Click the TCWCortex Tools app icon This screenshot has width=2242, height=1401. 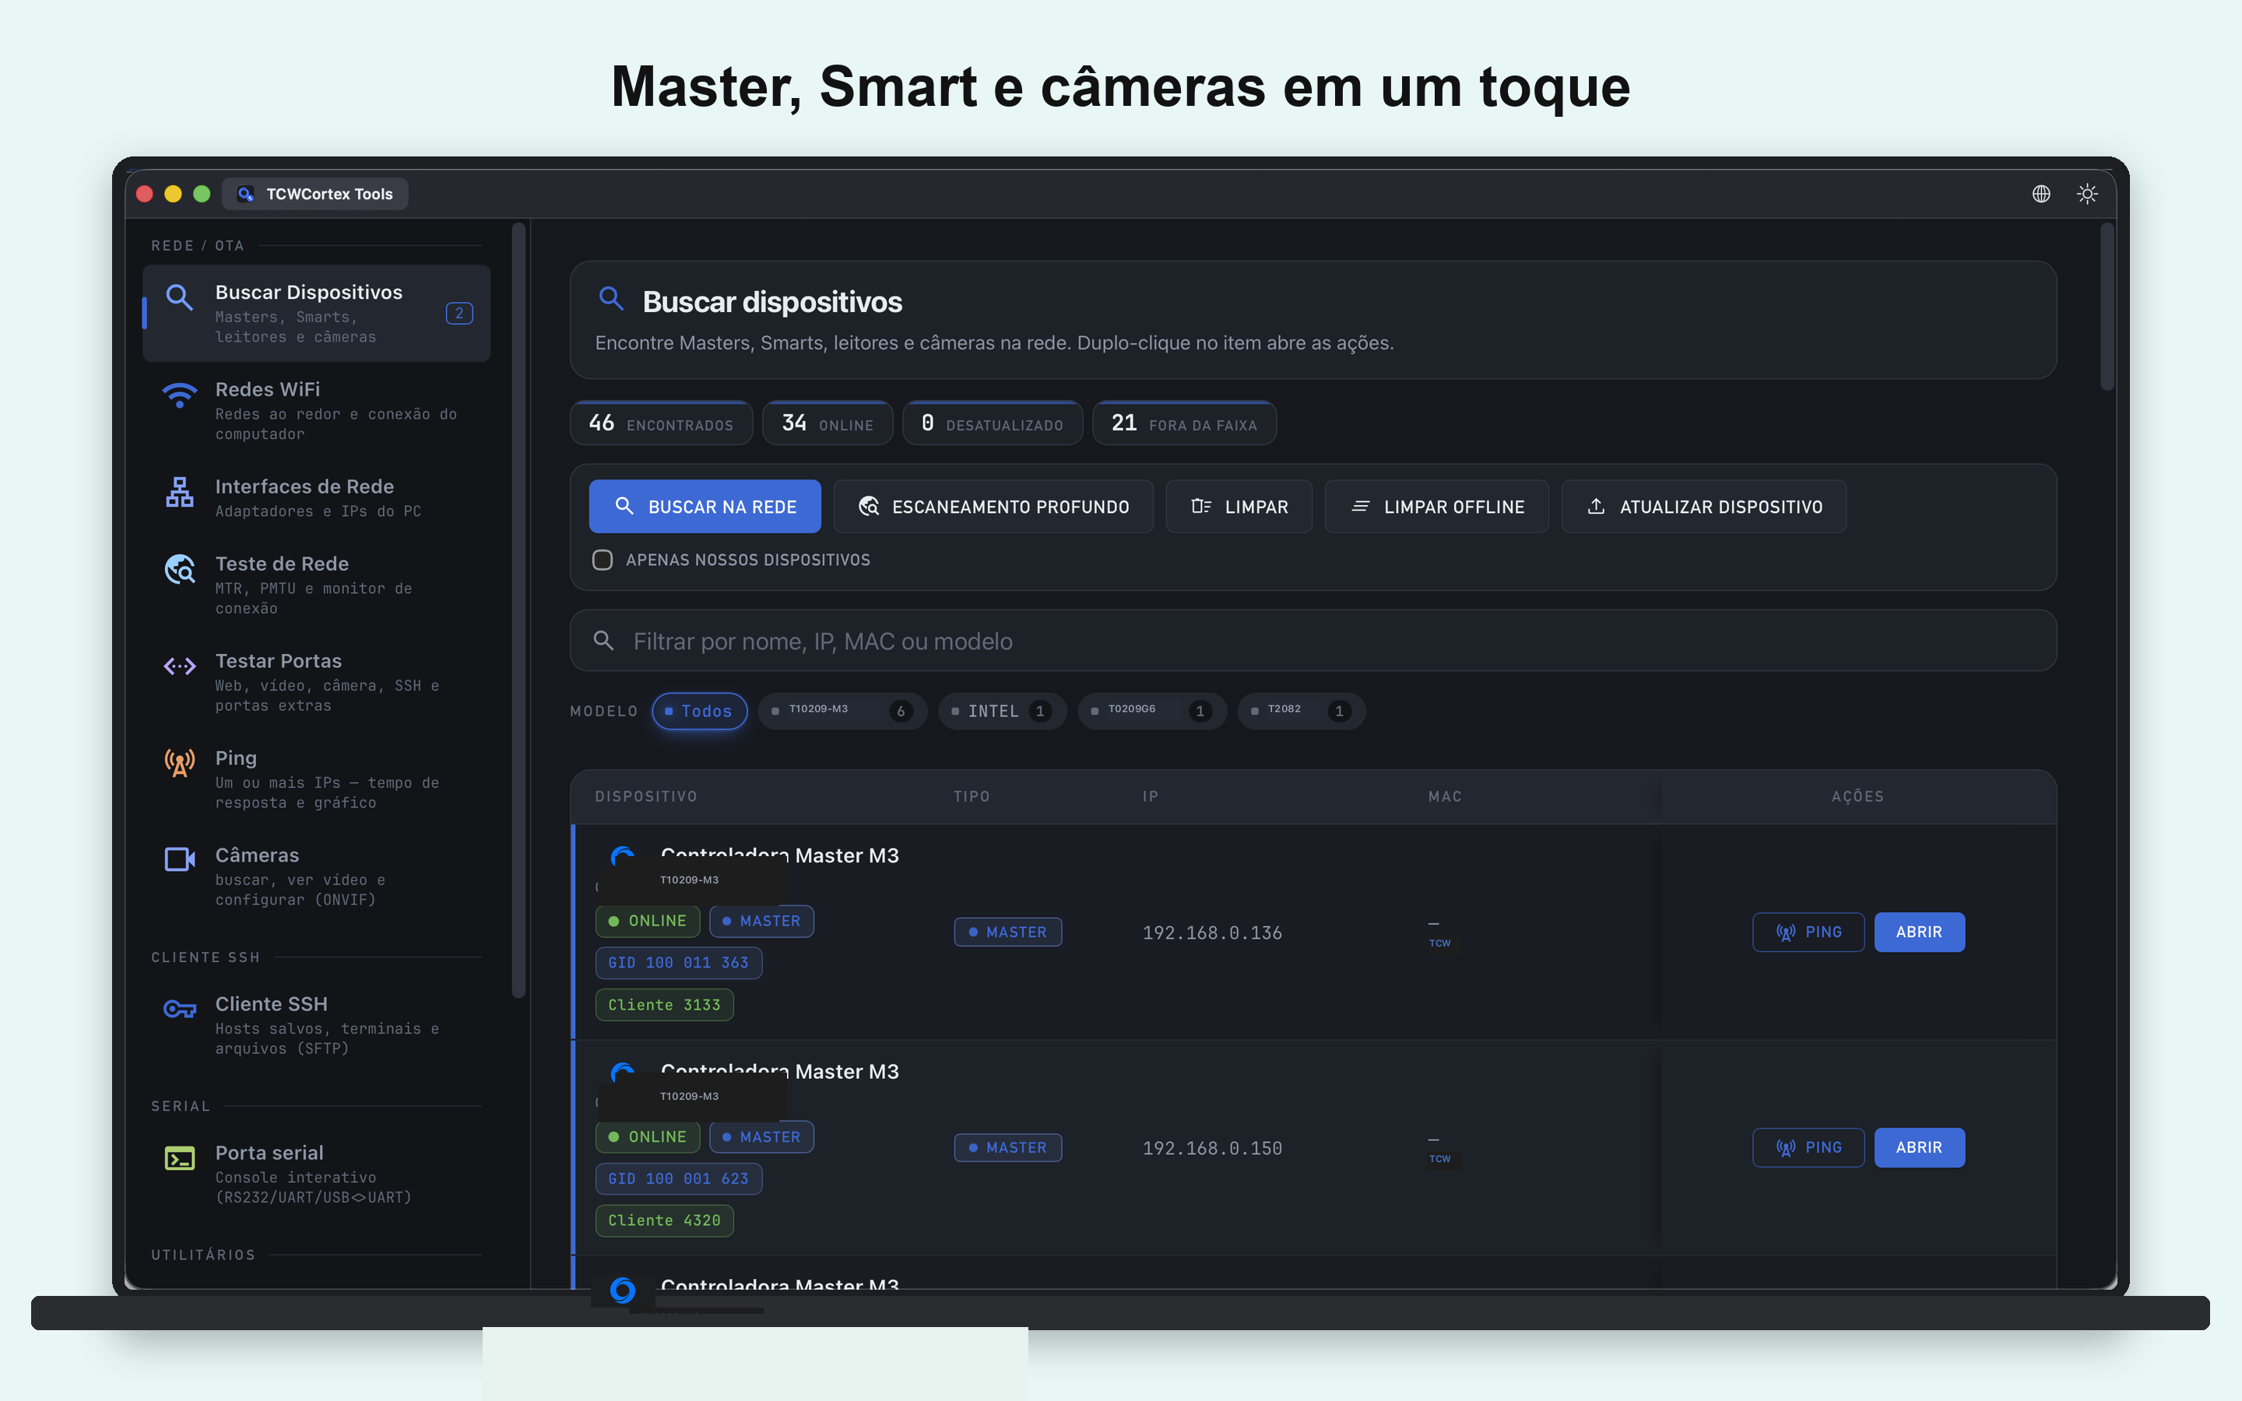(x=245, y=194)
